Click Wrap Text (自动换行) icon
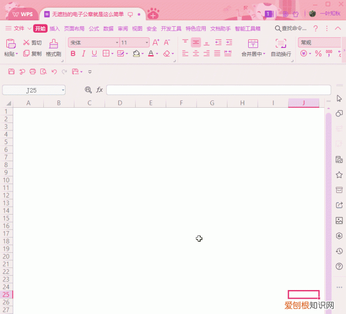 [x=281, y=44]
